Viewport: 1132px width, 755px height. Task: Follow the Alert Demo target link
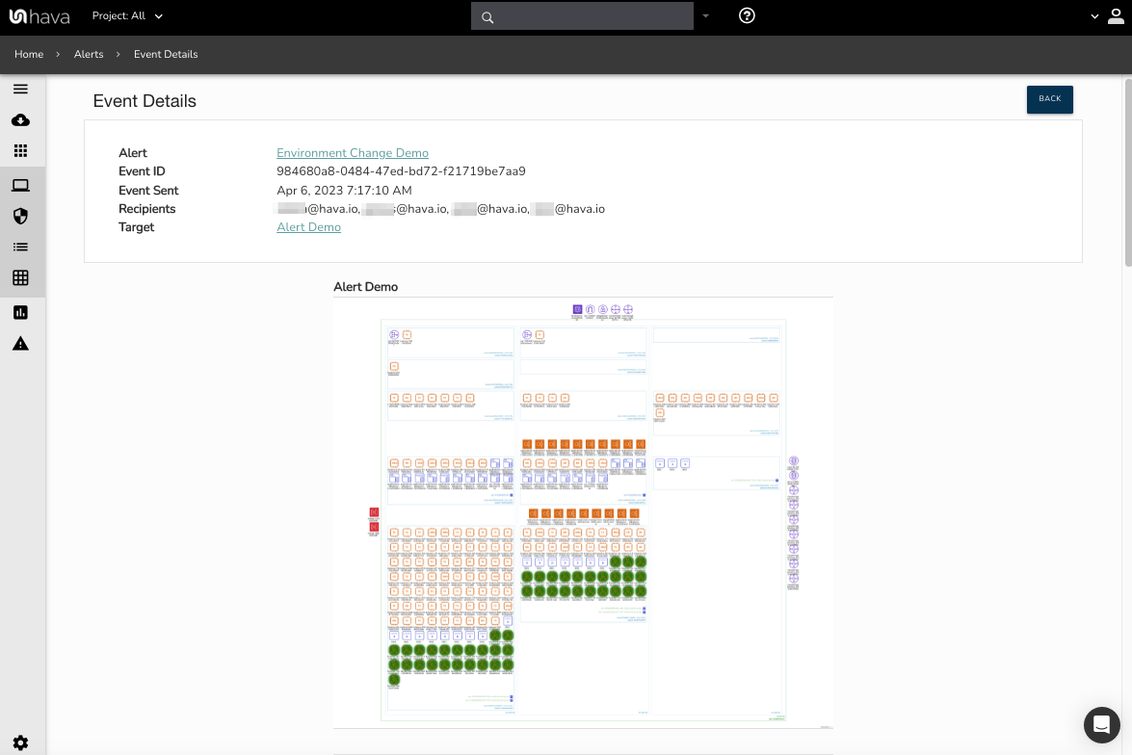(x=308, y=226)
